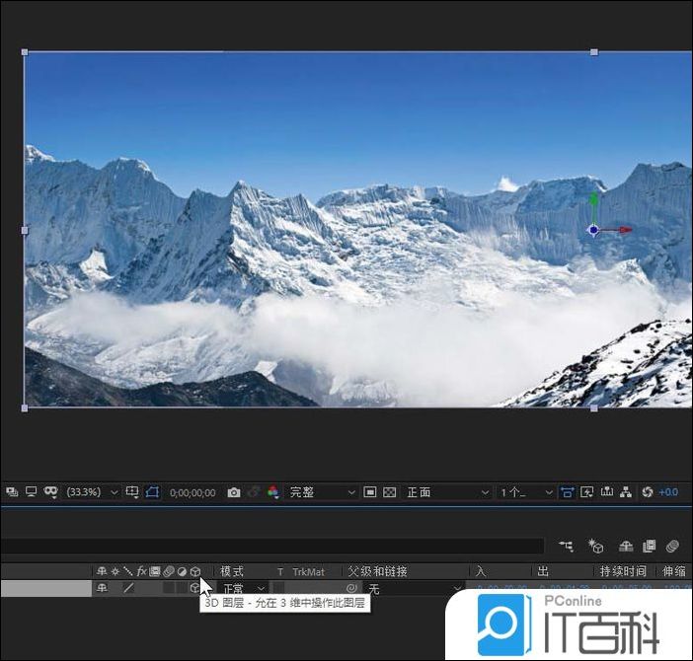
Task: Click the layer's Quality slash switch
Action: click(128, 588)
